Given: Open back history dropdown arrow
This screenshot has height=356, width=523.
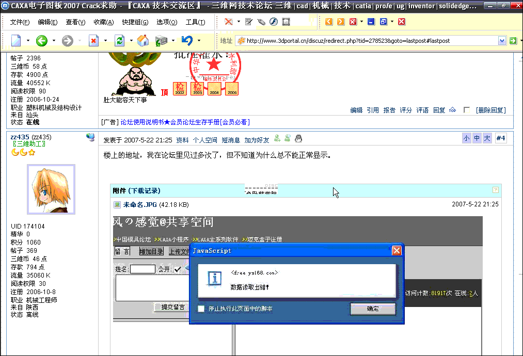Looking at the screenshot, I should [x=54, y=41].
